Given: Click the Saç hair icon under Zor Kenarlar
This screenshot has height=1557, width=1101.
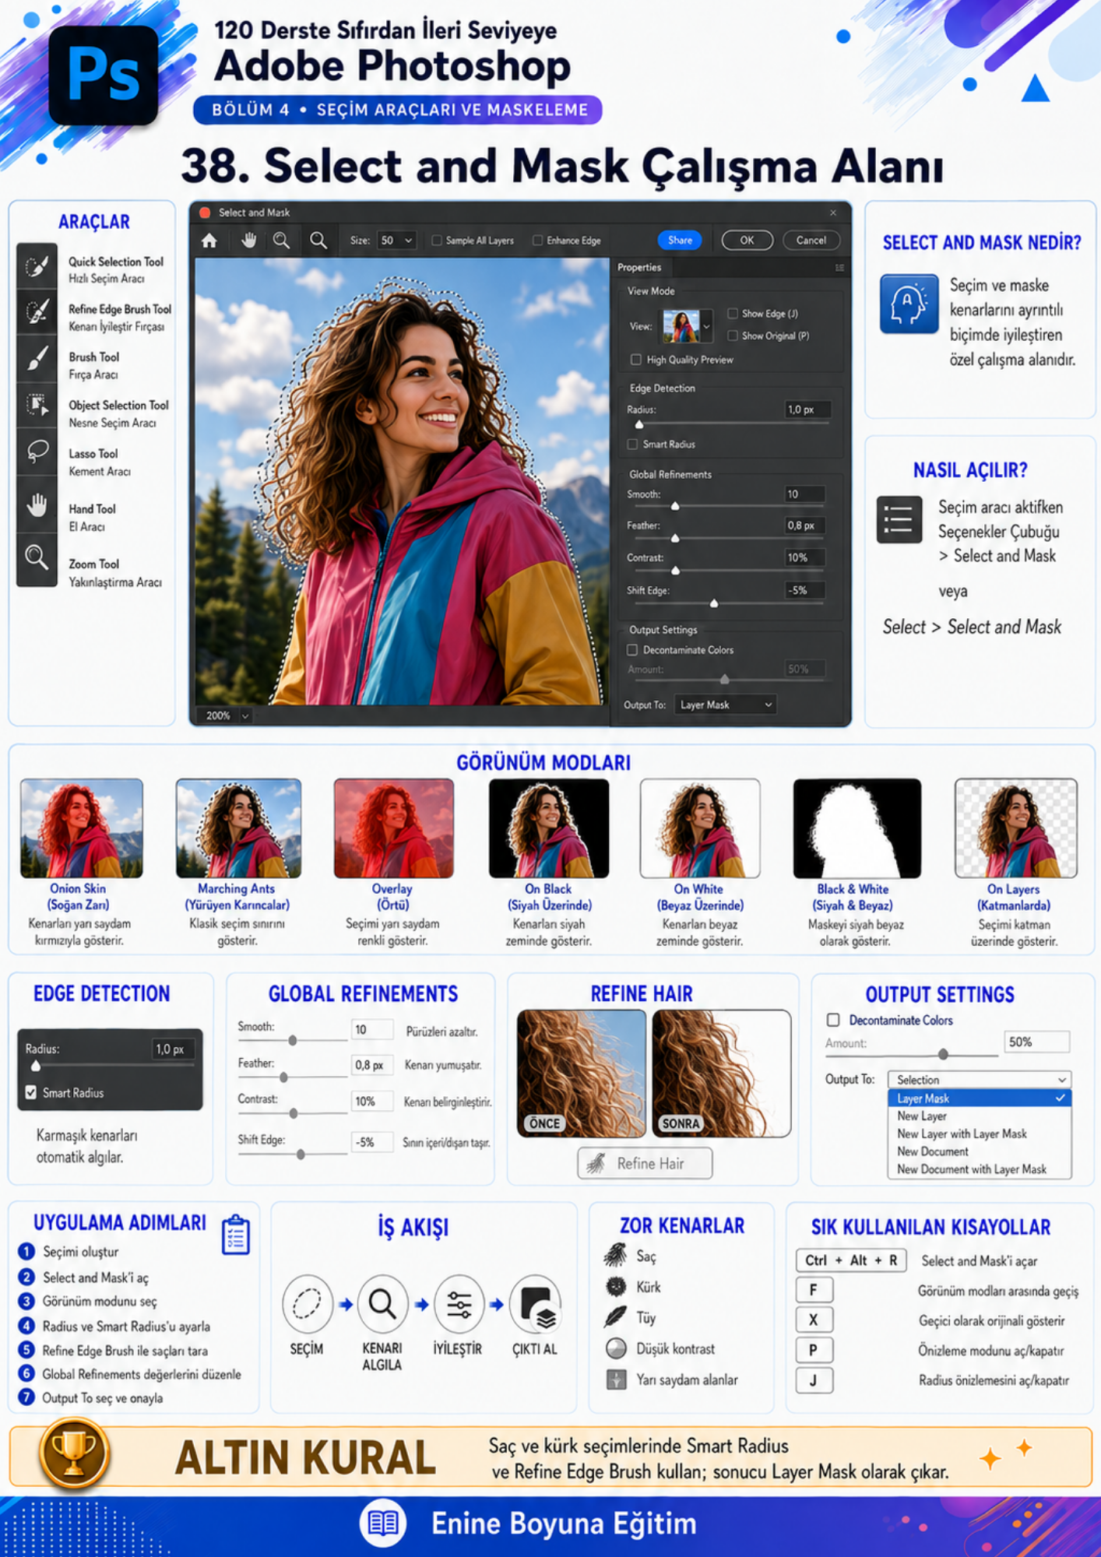Looking at the screenshot, I should point(615,1255).
